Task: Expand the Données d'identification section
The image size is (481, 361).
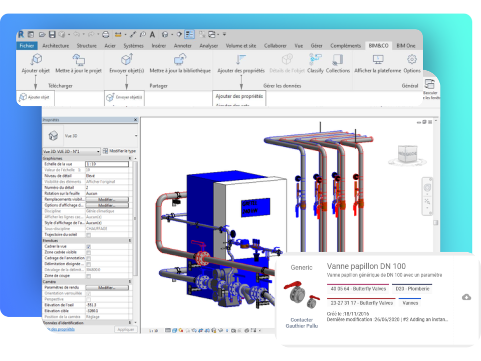Action: 129,323
